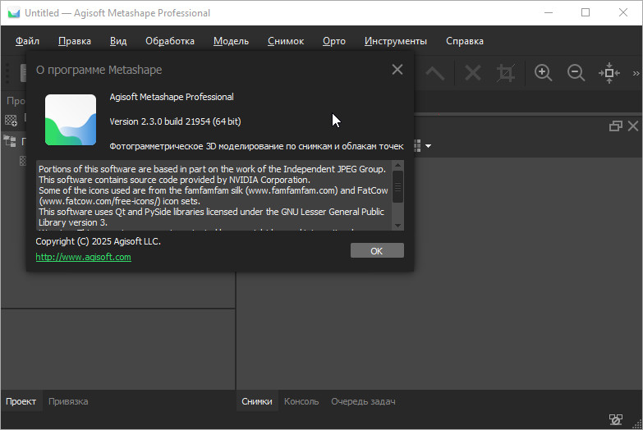Open the Инструменты menu
The image size is (643, 430).
click(396, 41)
